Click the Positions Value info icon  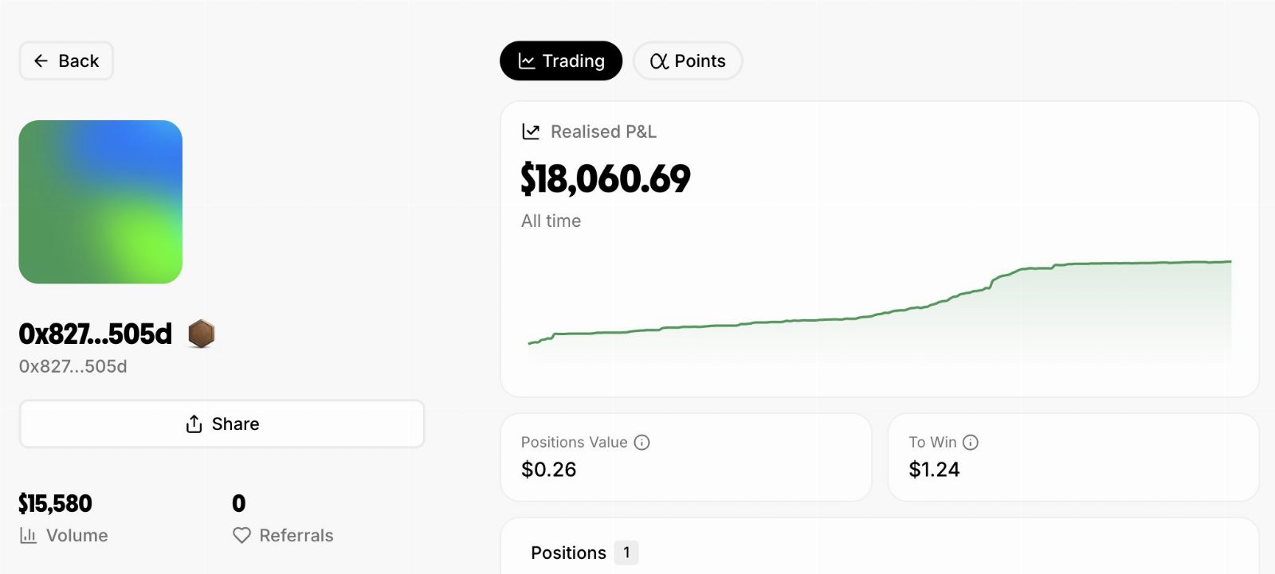pos(641,443)
